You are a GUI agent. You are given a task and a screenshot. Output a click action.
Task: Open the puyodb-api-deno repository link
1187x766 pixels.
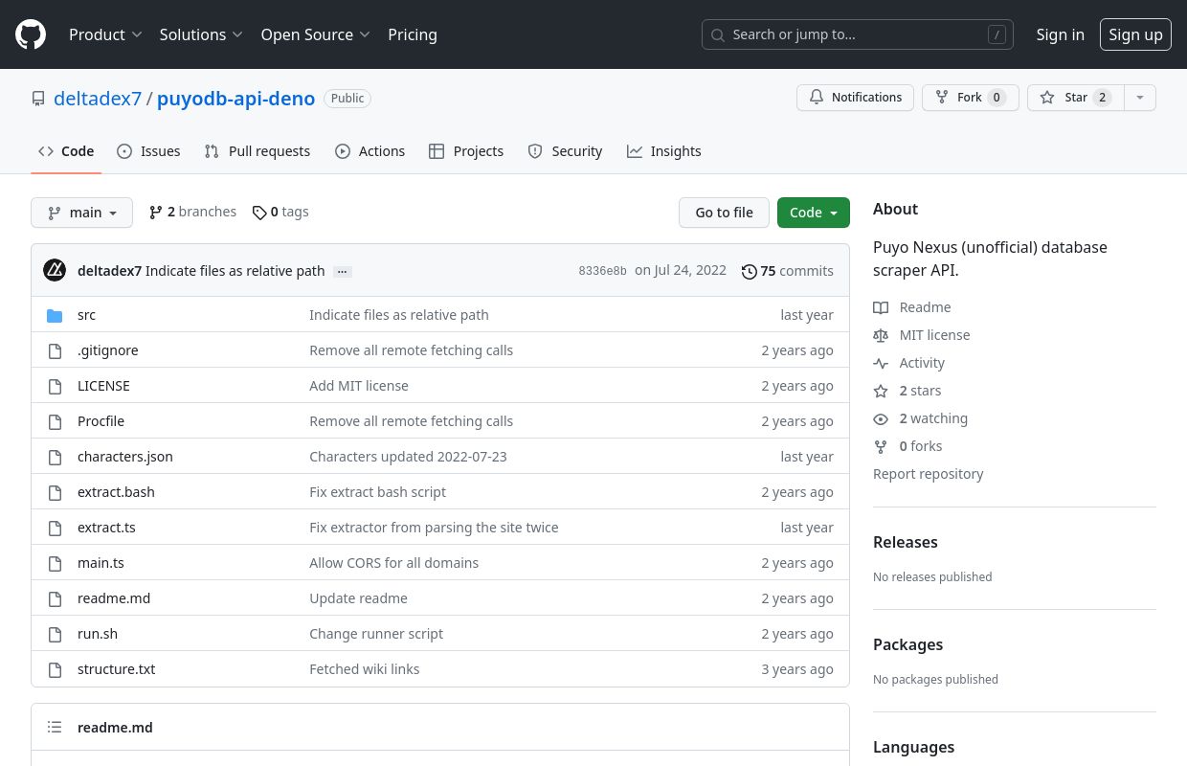[235, 98]
